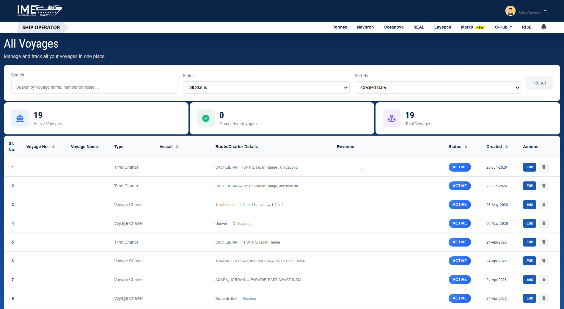564x309 pixels.
Task: Click ACTIVE status badge in row 7
Action: (460, 280)
